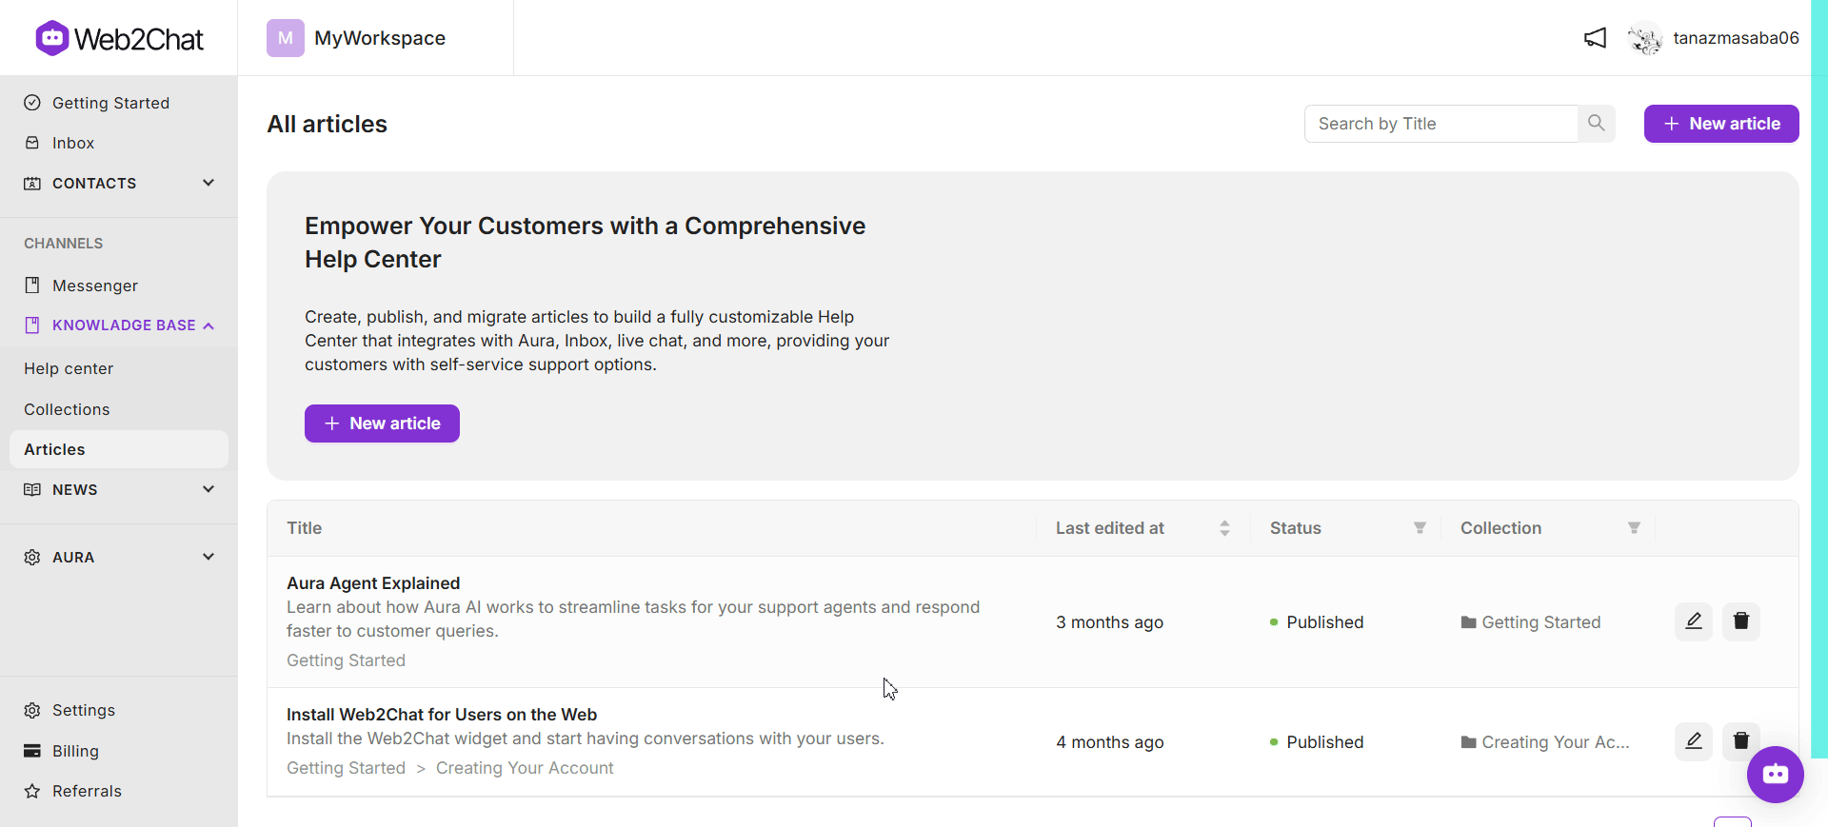This screenshot has width=1828, height=827.
Task: Go to Help center
Action: (x=69, y=368)
